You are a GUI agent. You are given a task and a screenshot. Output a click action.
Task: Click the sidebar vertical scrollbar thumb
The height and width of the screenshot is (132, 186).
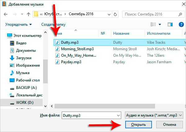[x=45, y=71]
